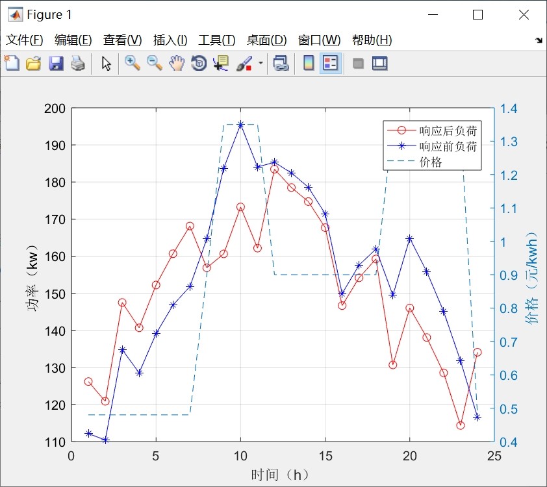Minimize the Figure 1 window
Image resolution: width=547 pixels, height=487 pixels.
tap(433, 15)
